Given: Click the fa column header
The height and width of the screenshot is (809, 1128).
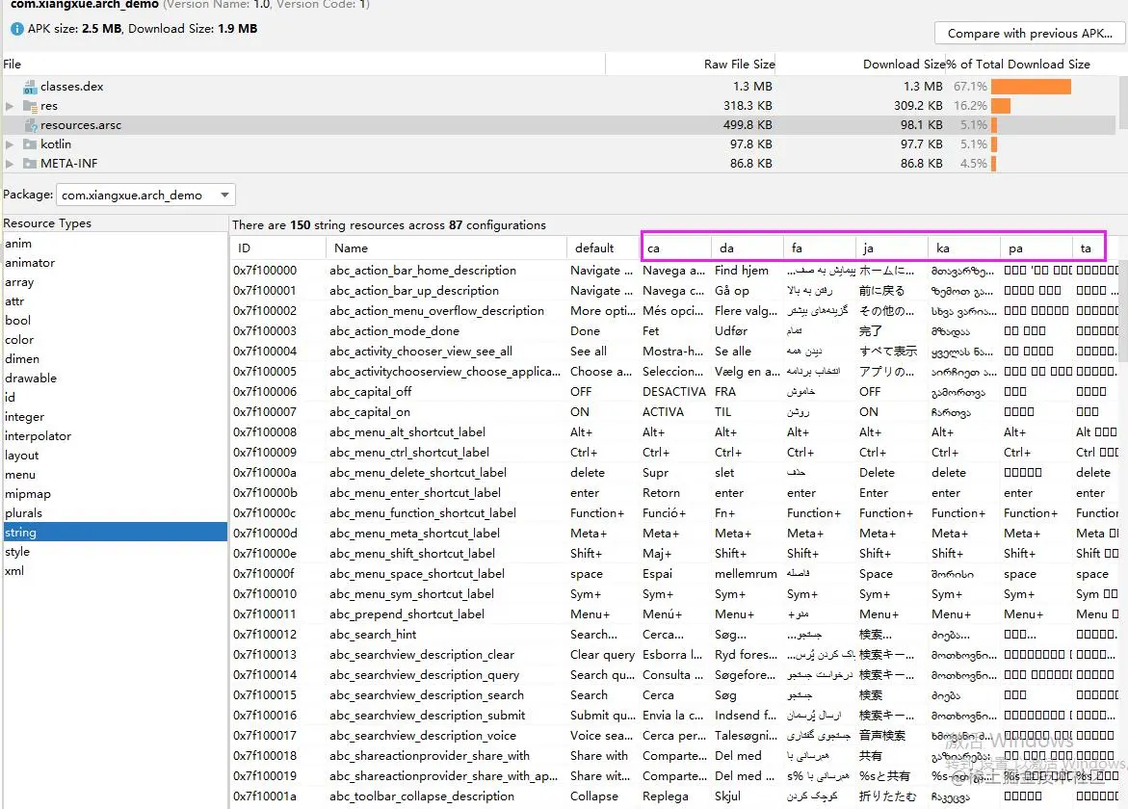Looking at the screenshot, I should click(820, 248).
